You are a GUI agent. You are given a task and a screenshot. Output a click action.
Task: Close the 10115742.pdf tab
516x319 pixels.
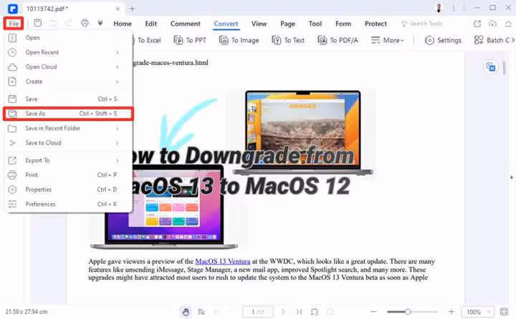click(x=118, y=9)
